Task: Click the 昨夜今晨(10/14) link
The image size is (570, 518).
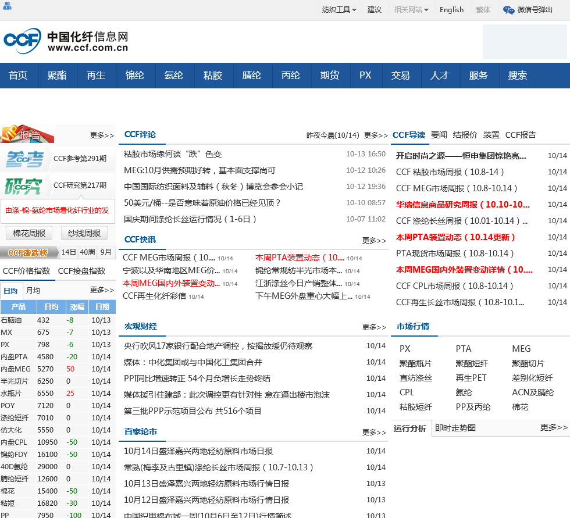Action: click(333, 135)
